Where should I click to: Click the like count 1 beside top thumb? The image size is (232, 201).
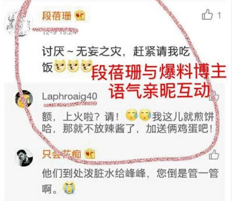pyautogui.click(x=219, y=15)
